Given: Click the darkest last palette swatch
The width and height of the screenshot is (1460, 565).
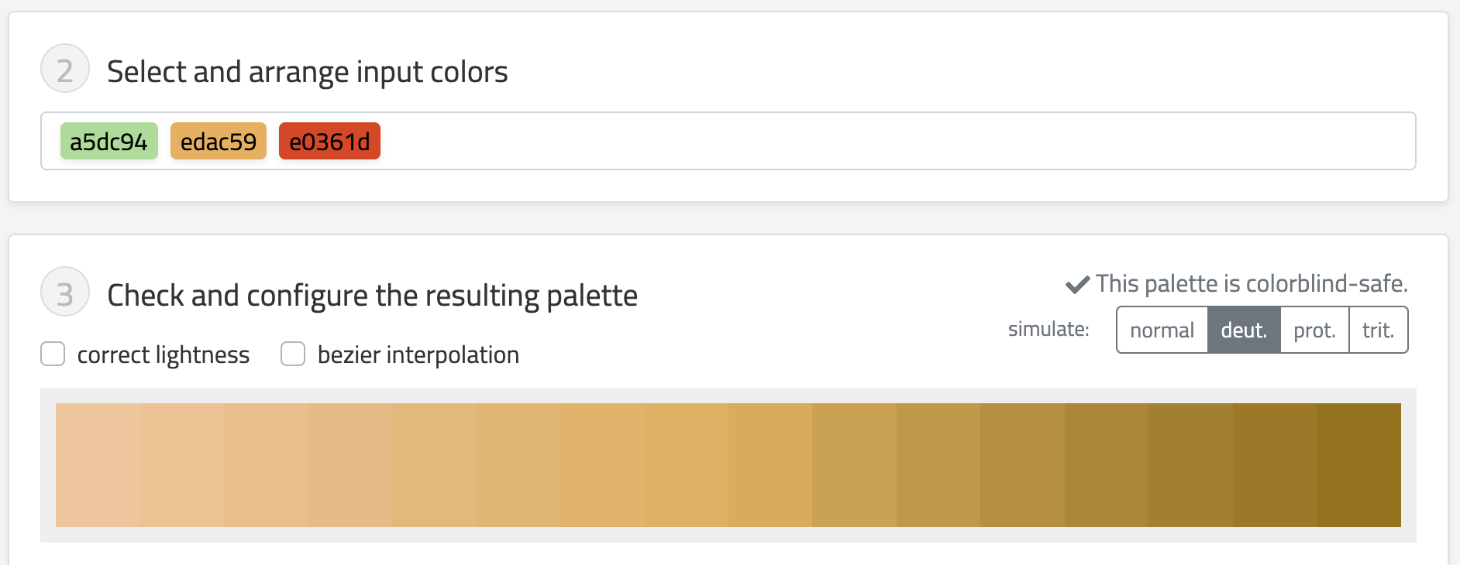Looking at the screenshot, I should click(1358, 465).
